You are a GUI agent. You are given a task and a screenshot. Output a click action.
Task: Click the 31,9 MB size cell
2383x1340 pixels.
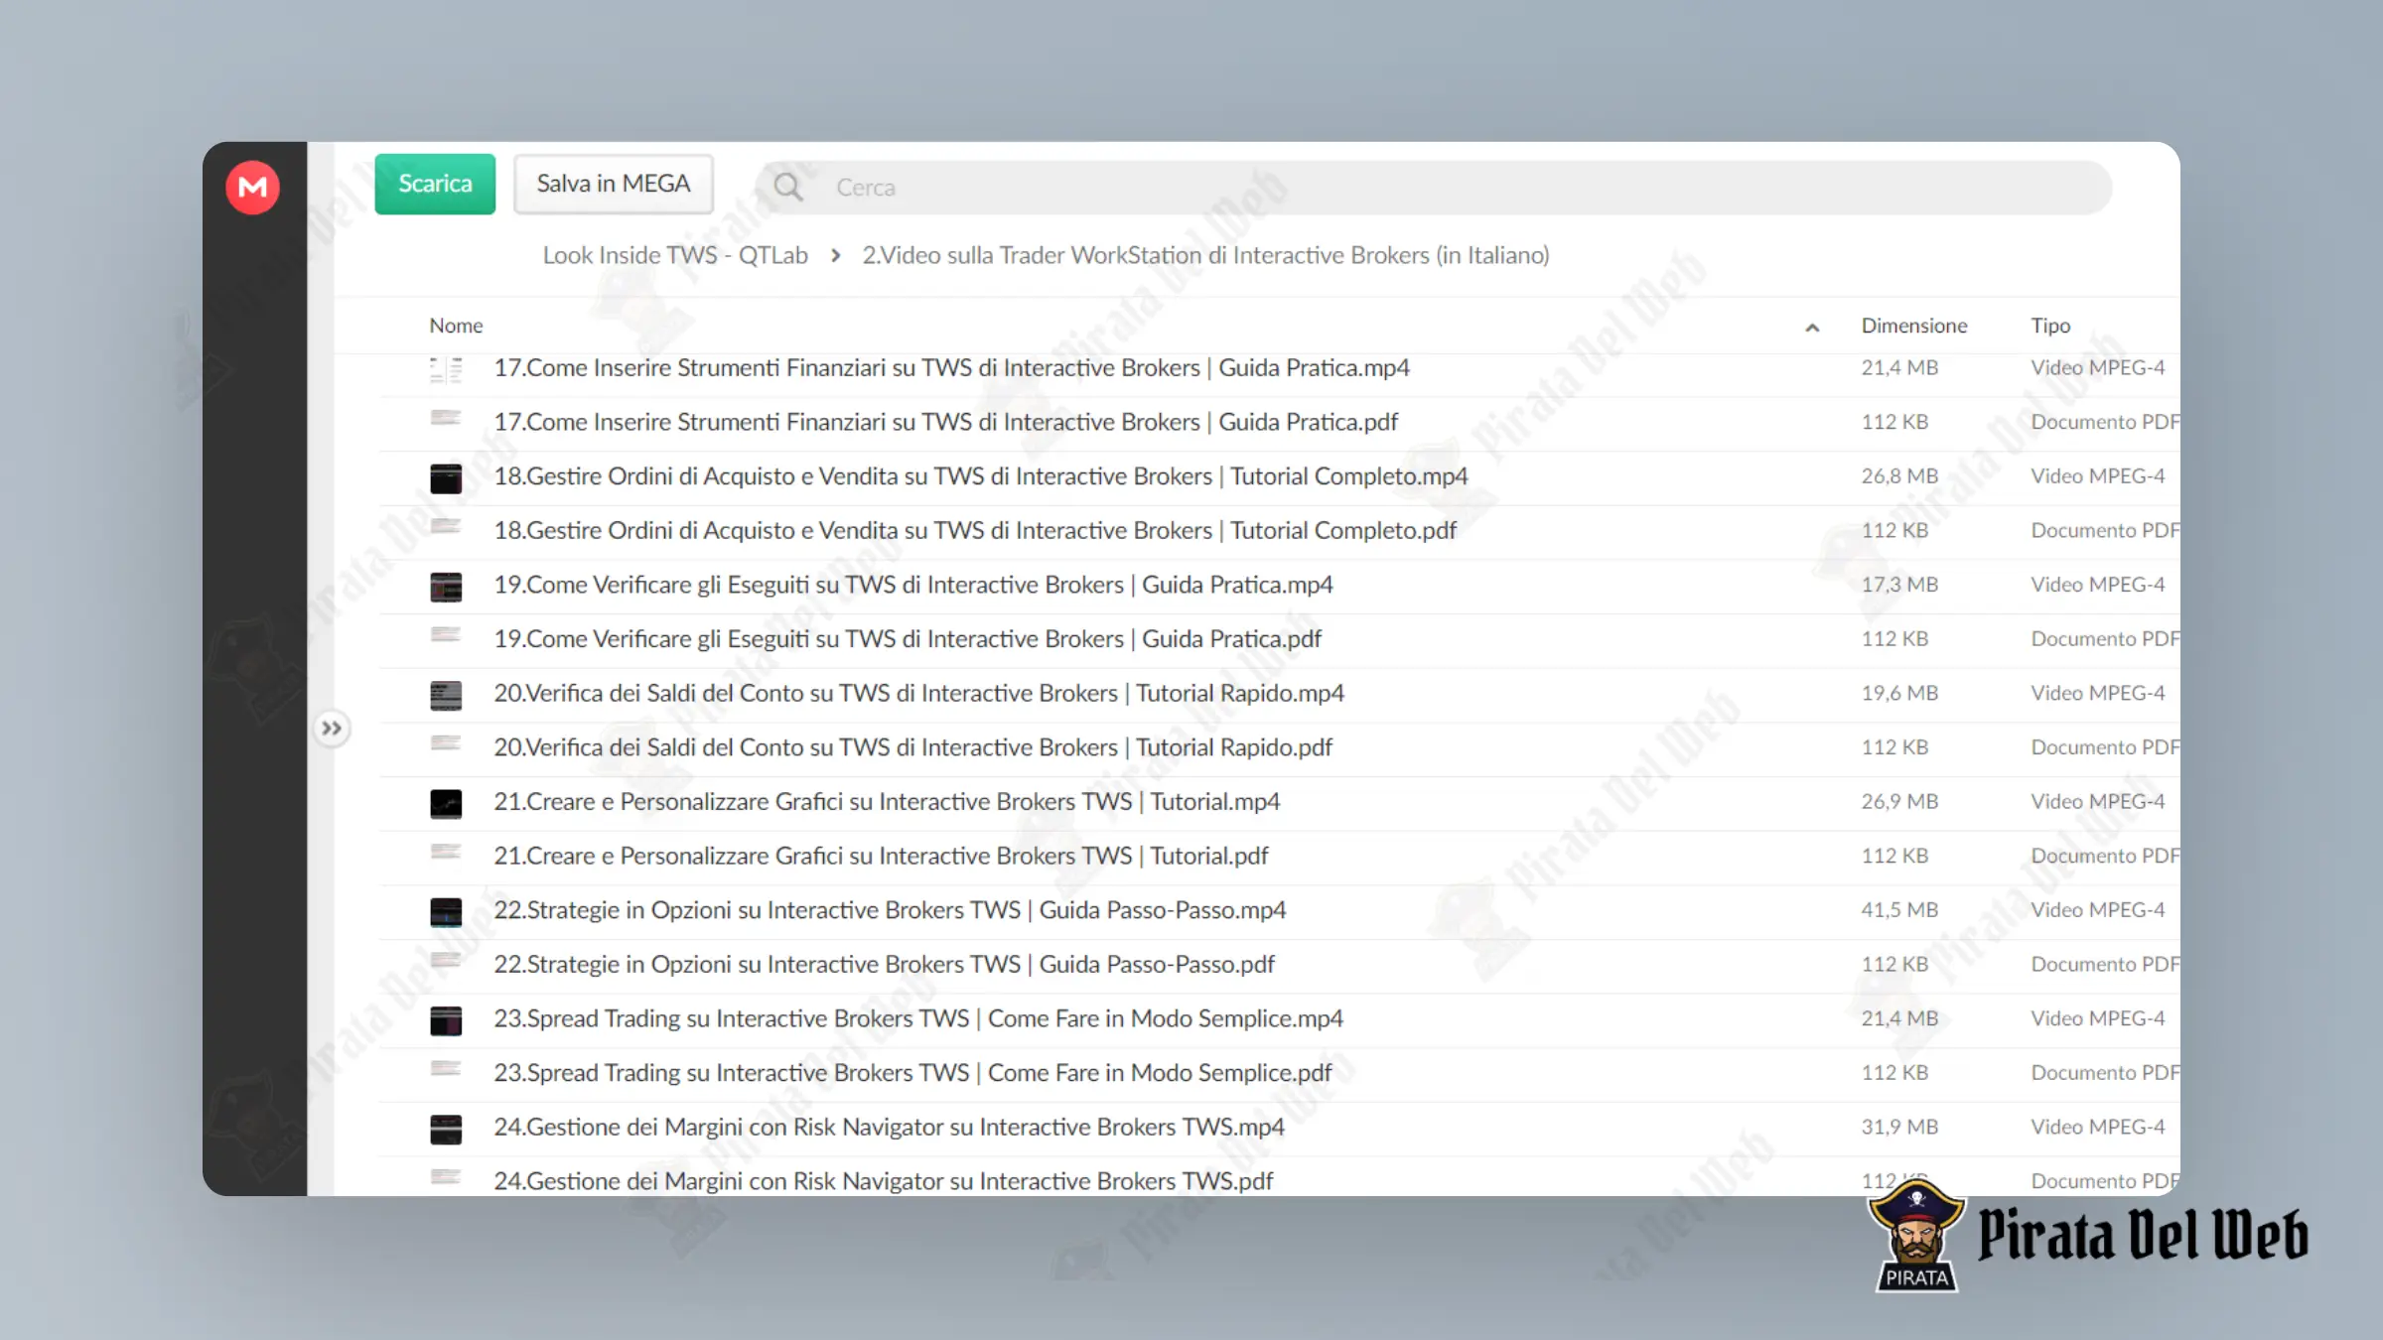(x=1899, y=1127)
